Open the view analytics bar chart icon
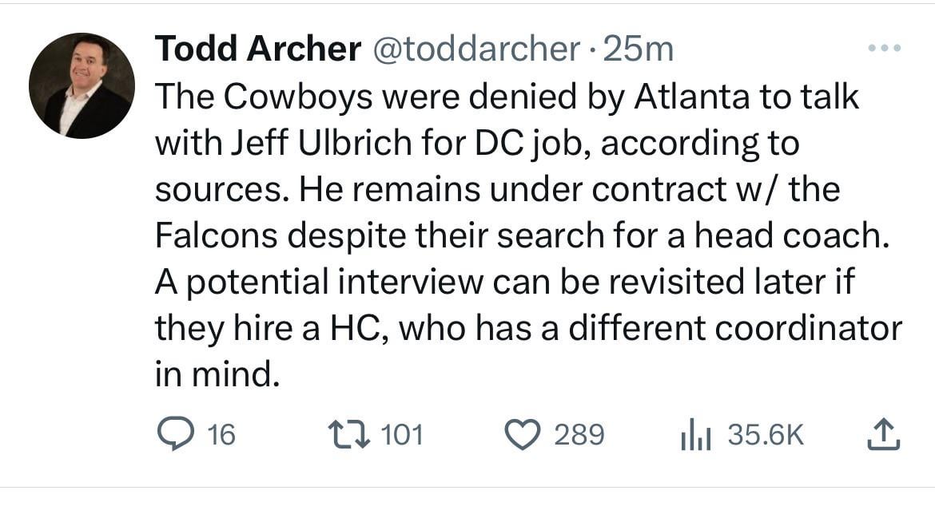This screenshot has height=506, width=935. (x=697, y=434)
